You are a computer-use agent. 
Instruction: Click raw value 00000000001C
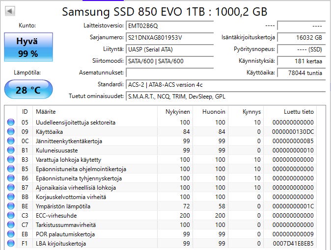point(293,206)
